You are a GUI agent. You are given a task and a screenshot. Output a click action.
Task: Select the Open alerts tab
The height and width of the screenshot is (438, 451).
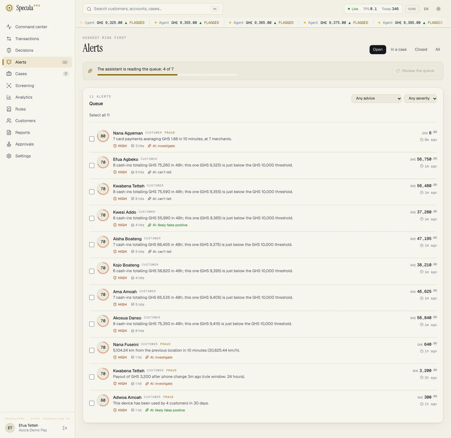point(378,50)
